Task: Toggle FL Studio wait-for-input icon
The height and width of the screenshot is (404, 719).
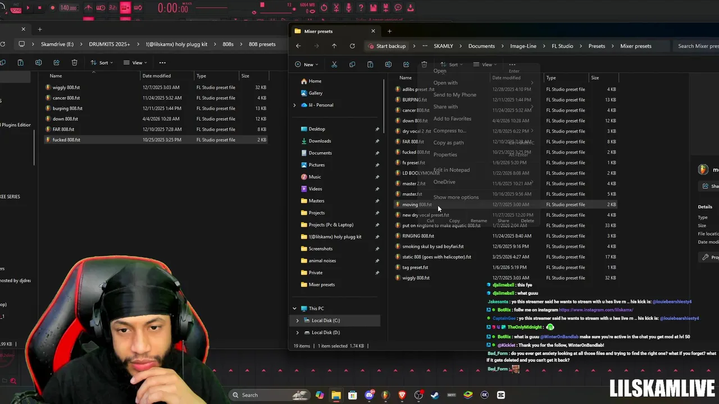Action: tap(101, 8)
